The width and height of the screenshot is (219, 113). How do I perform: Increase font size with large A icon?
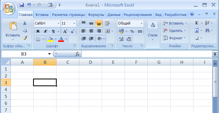(x=65, y=31)
